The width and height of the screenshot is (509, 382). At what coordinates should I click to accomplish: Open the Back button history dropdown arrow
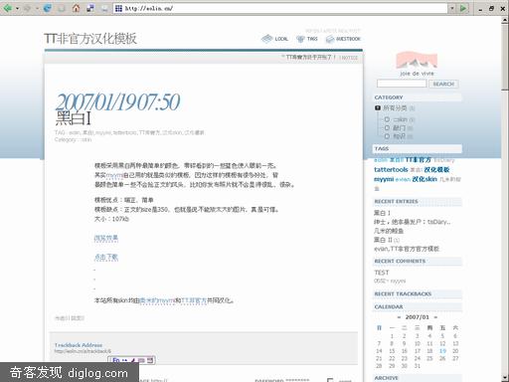click(x=17, y=8)
